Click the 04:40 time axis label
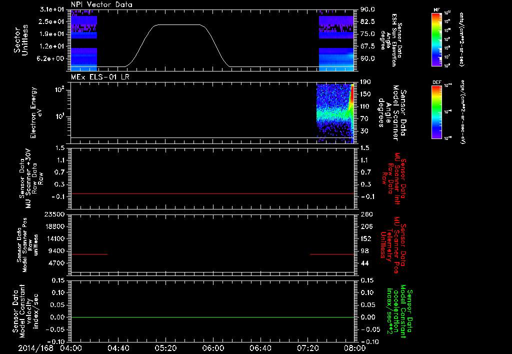Image resolution: width=512 pixels, height=354 pixels. coord(118,348)
